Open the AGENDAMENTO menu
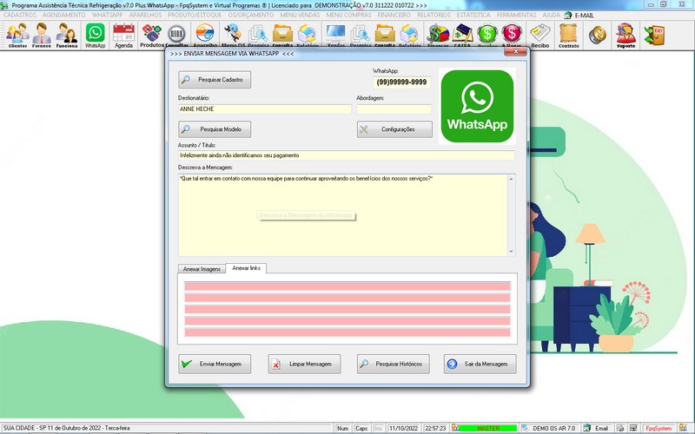The image size is (695, 434). (63, 15)
